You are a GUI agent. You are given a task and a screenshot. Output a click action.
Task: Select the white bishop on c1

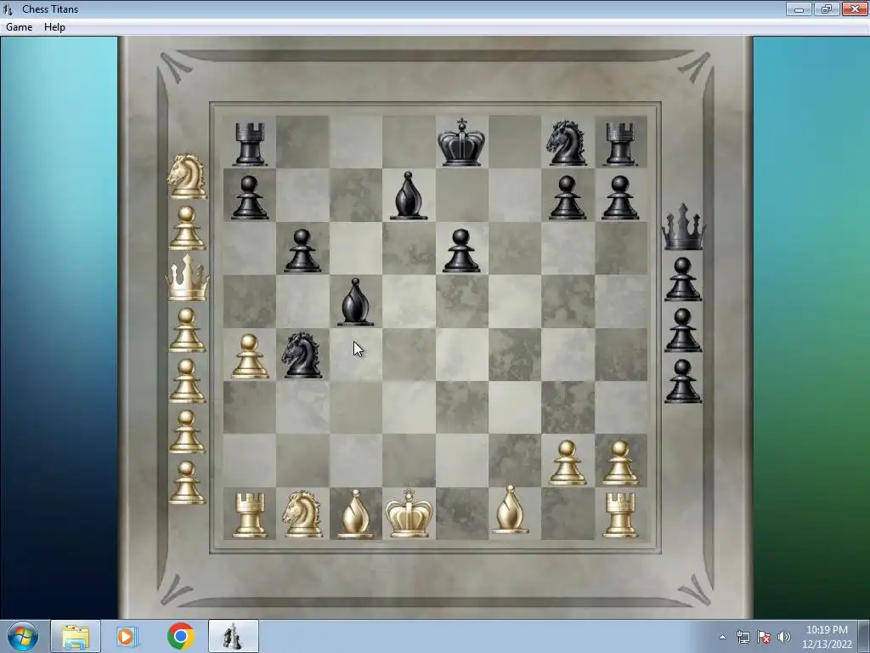click(x=356, y=514)
